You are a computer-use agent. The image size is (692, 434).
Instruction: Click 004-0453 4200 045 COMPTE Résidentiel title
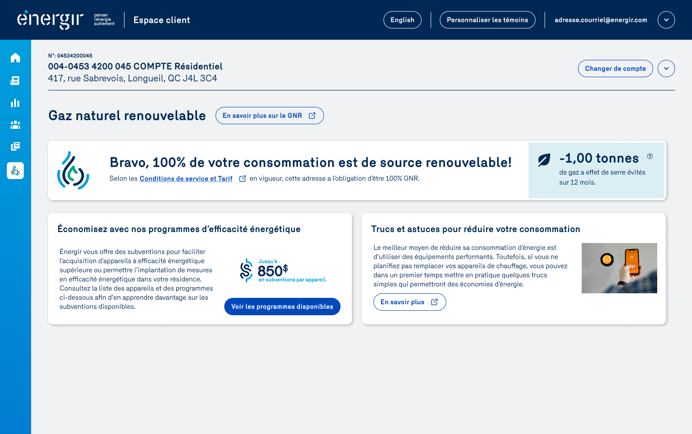point(135,67)
